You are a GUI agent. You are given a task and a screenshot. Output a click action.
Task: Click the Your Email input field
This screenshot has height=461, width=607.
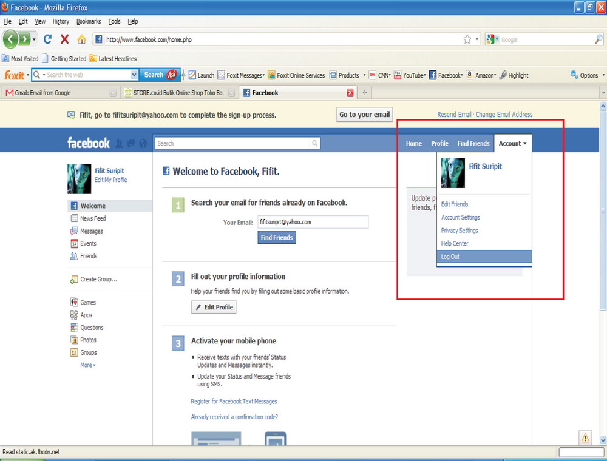pos(313,222)
